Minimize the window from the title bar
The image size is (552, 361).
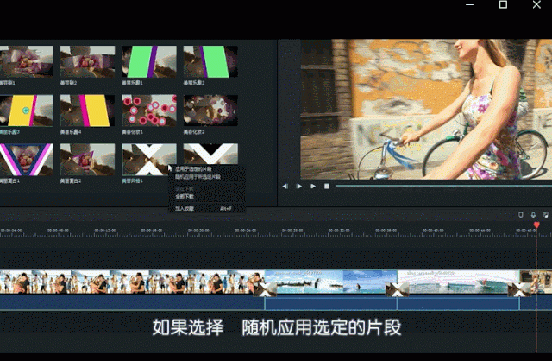click(469, 4)
